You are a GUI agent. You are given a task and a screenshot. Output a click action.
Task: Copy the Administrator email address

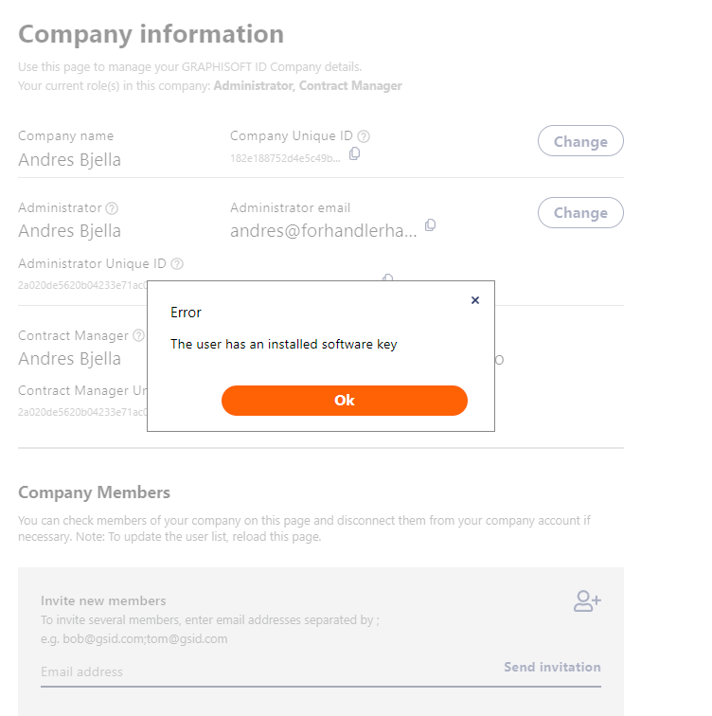coord(430,224)
